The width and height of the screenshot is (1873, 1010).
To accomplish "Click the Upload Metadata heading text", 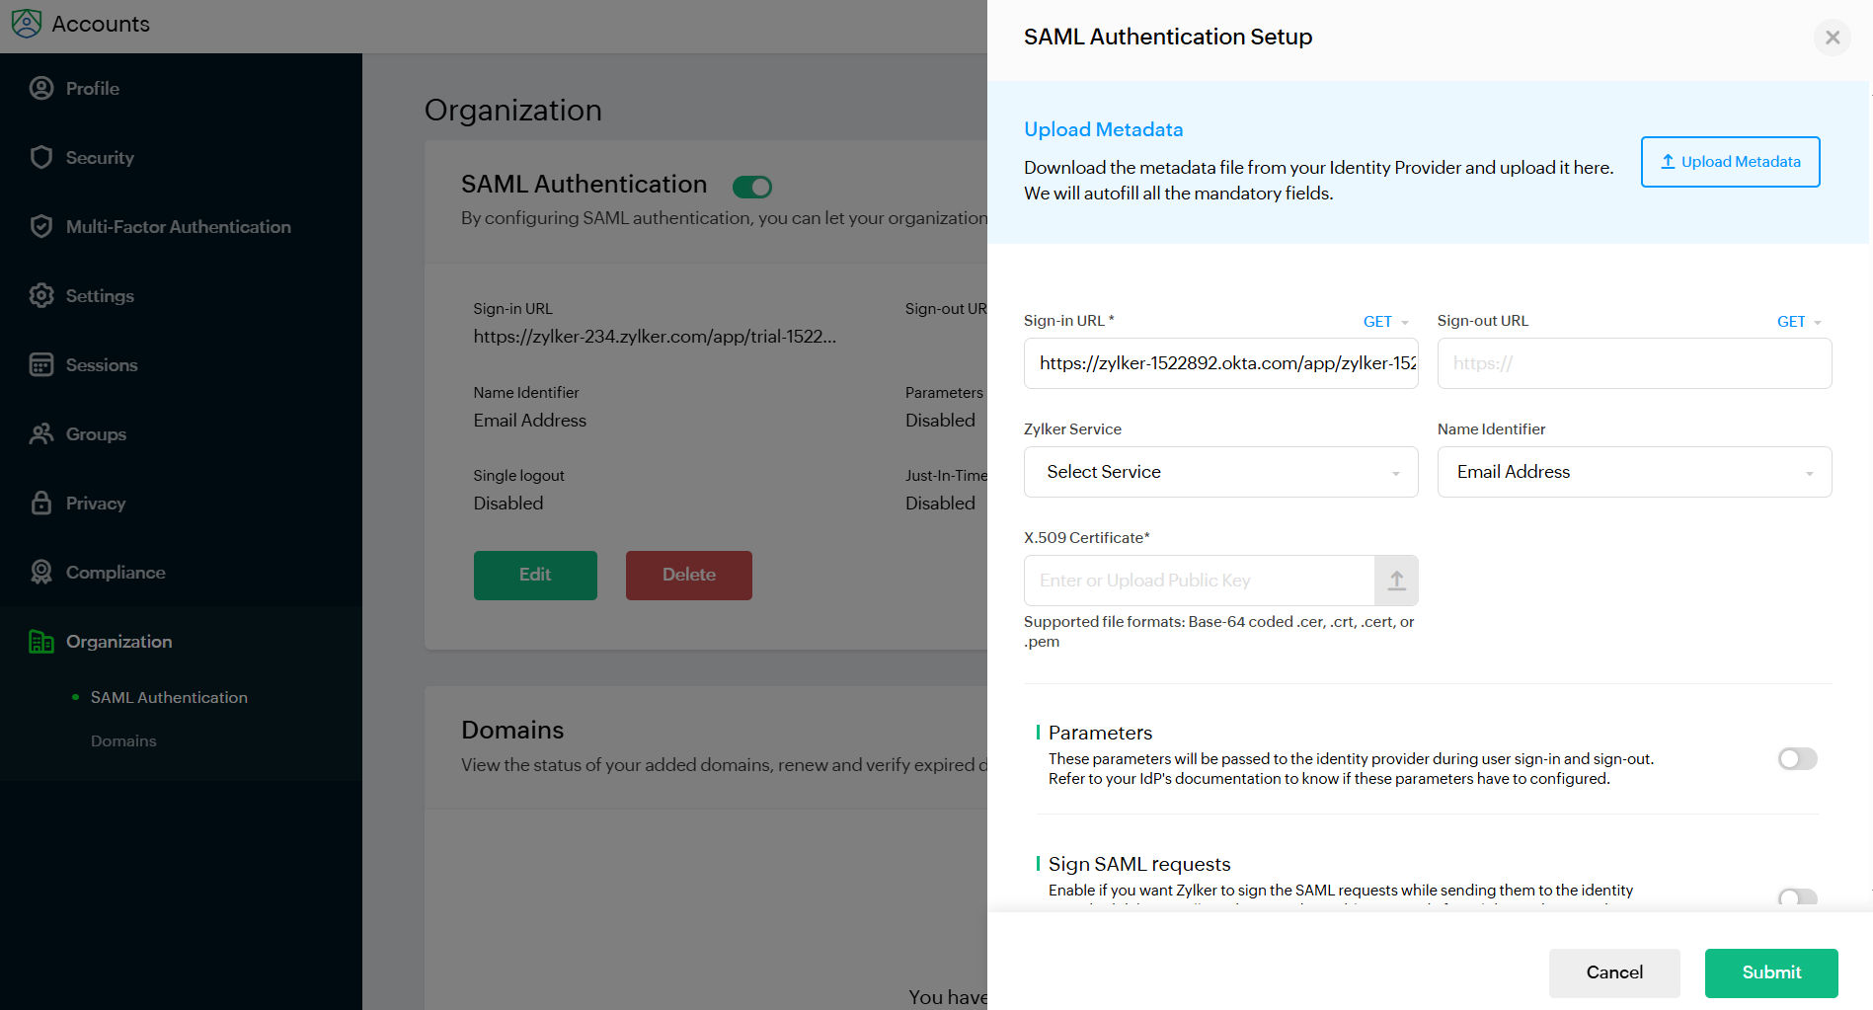I will pos(1104,129).
